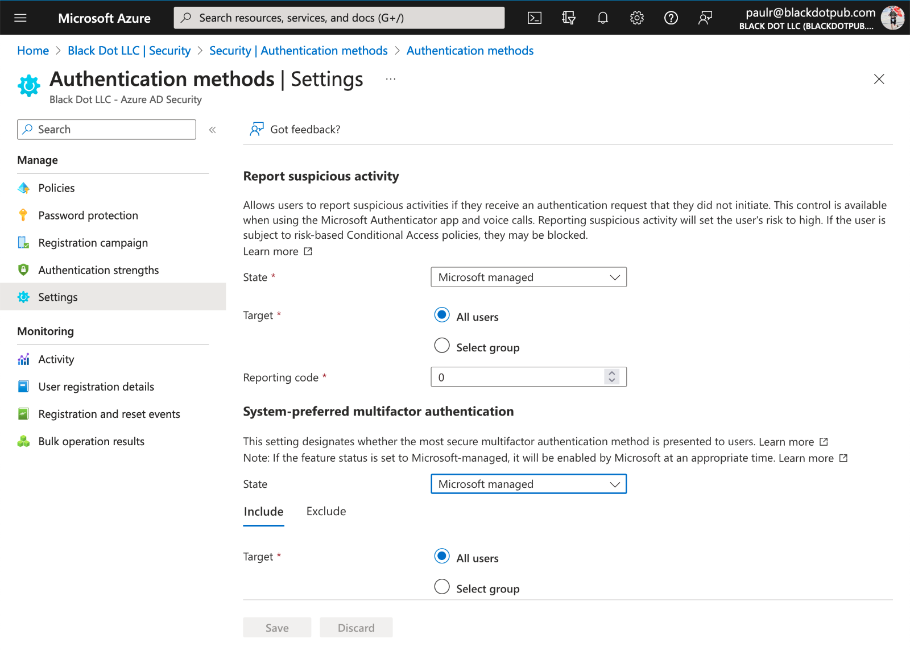Open Password protection in sidebar

[x=88, y=215]
